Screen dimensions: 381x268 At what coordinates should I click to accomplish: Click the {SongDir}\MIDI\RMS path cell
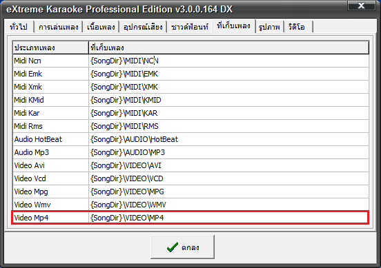[229, 126]
